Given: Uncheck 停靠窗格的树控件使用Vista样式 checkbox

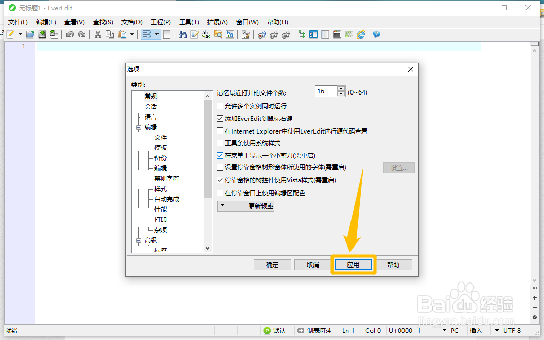Looking at the screenshot, I should pos(220,180).
